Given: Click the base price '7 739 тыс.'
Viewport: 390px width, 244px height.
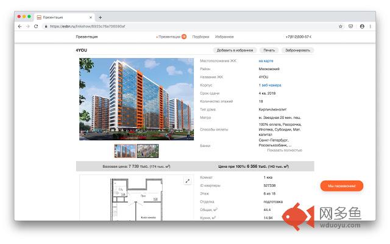Looking at the screenshot, I should (x=138, y=167).
